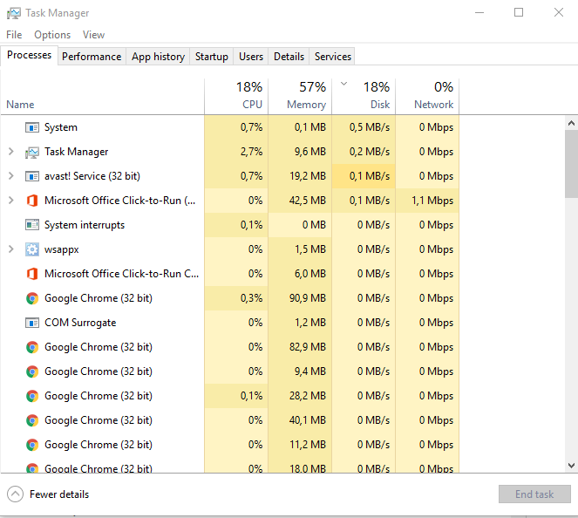578x518 pixels.
Task: Click the vertical scrollbar down arrow
Action: [571, 467]
